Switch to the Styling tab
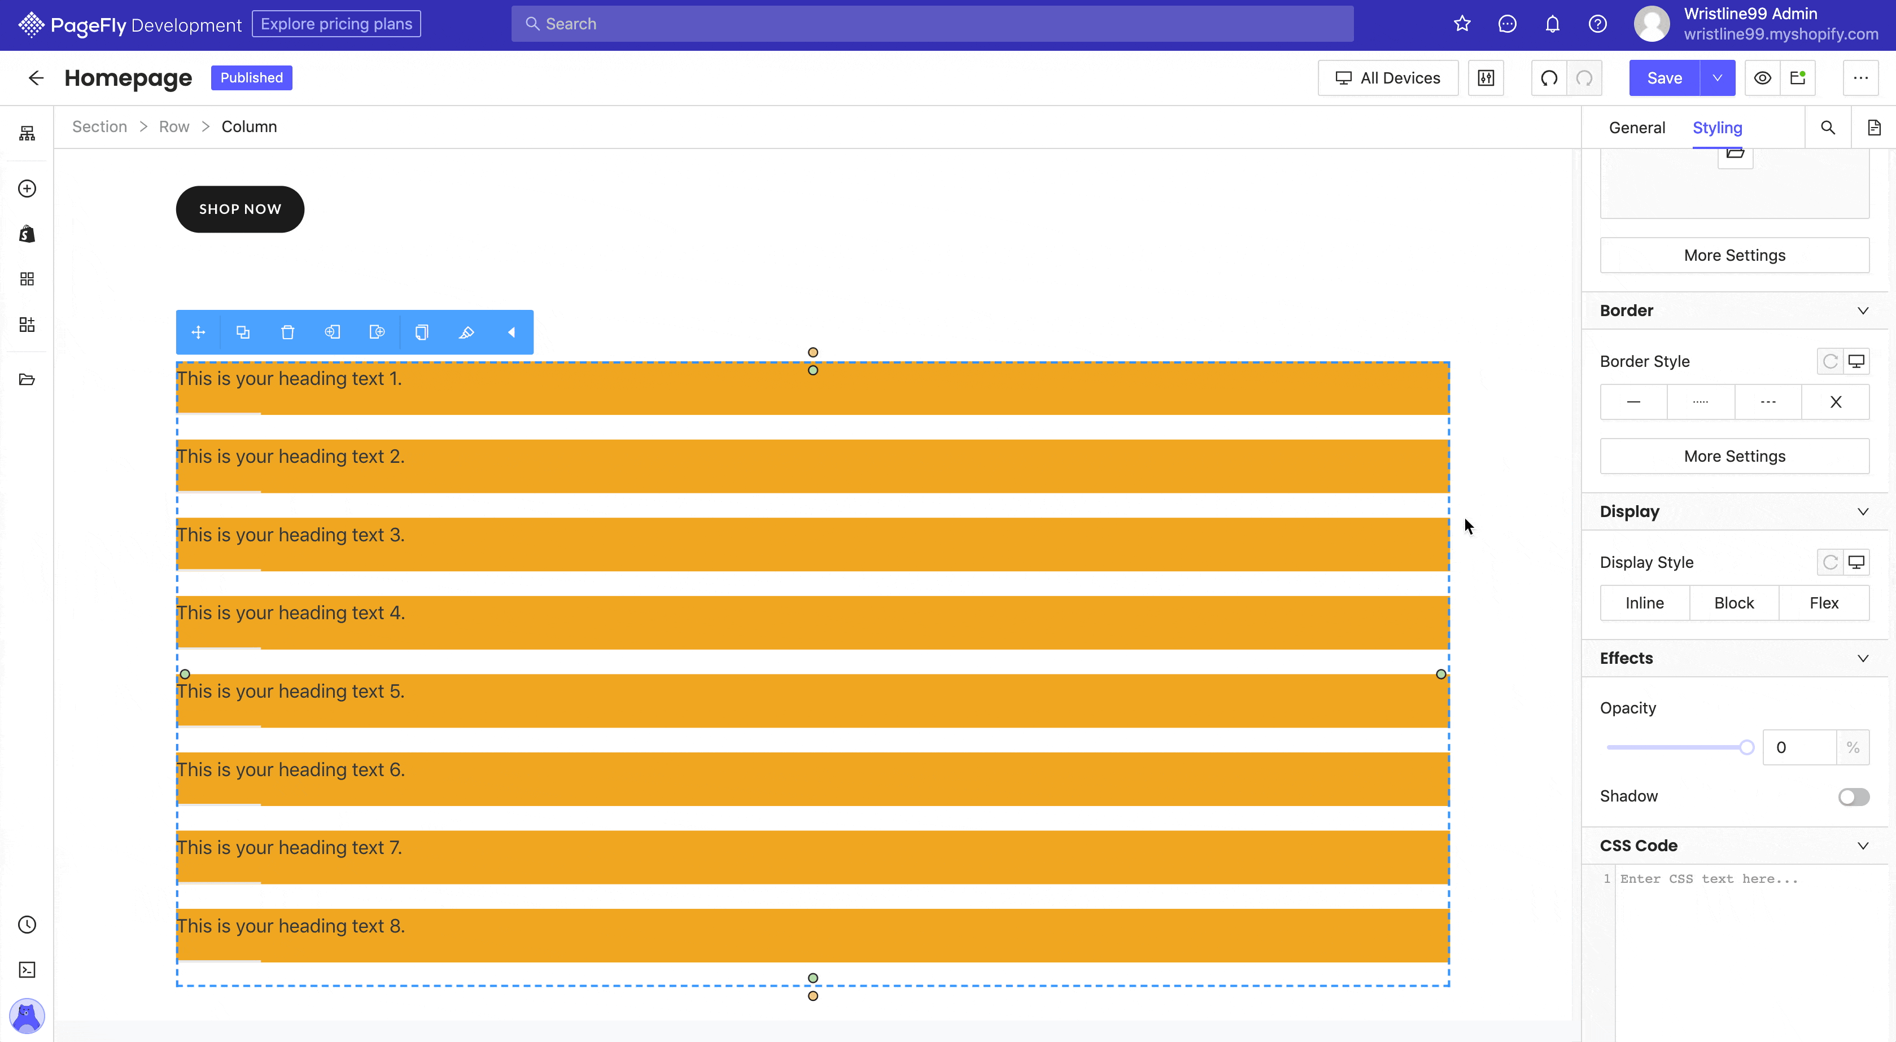 1717,128
